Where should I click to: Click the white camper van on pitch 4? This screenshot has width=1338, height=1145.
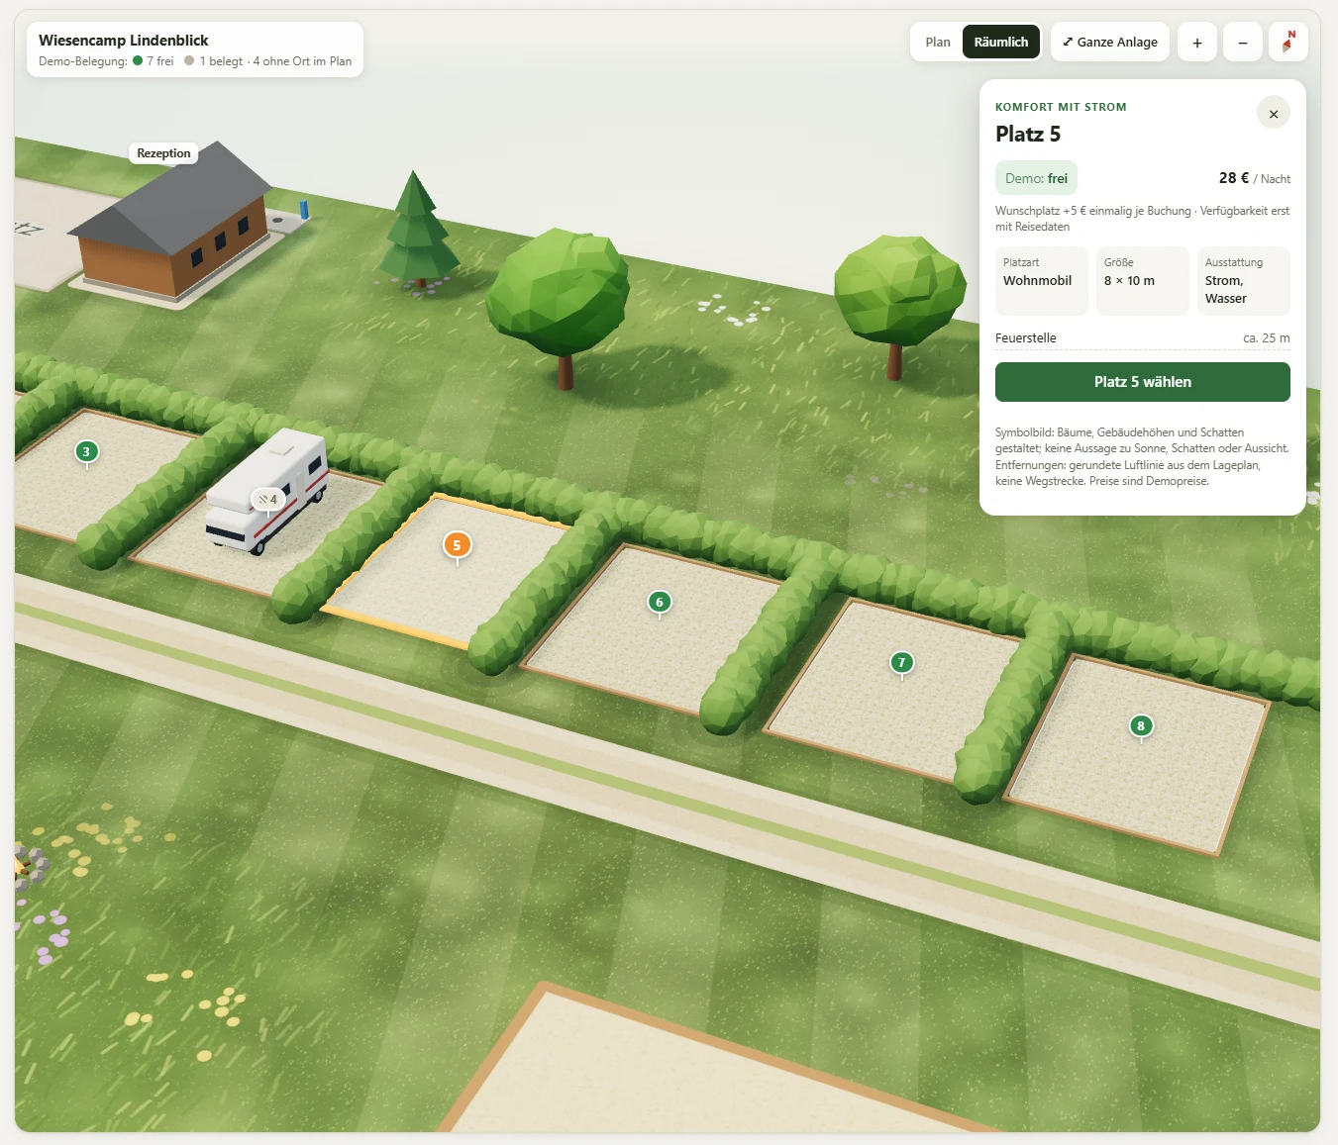pyautogui.click(x=267, y=490)
